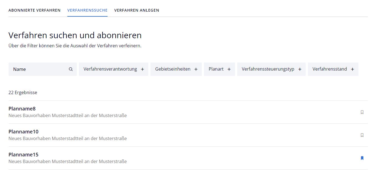Click the bookmark icon next to Planname10
This screenshot has width=370, height=173.
[362, 135]
